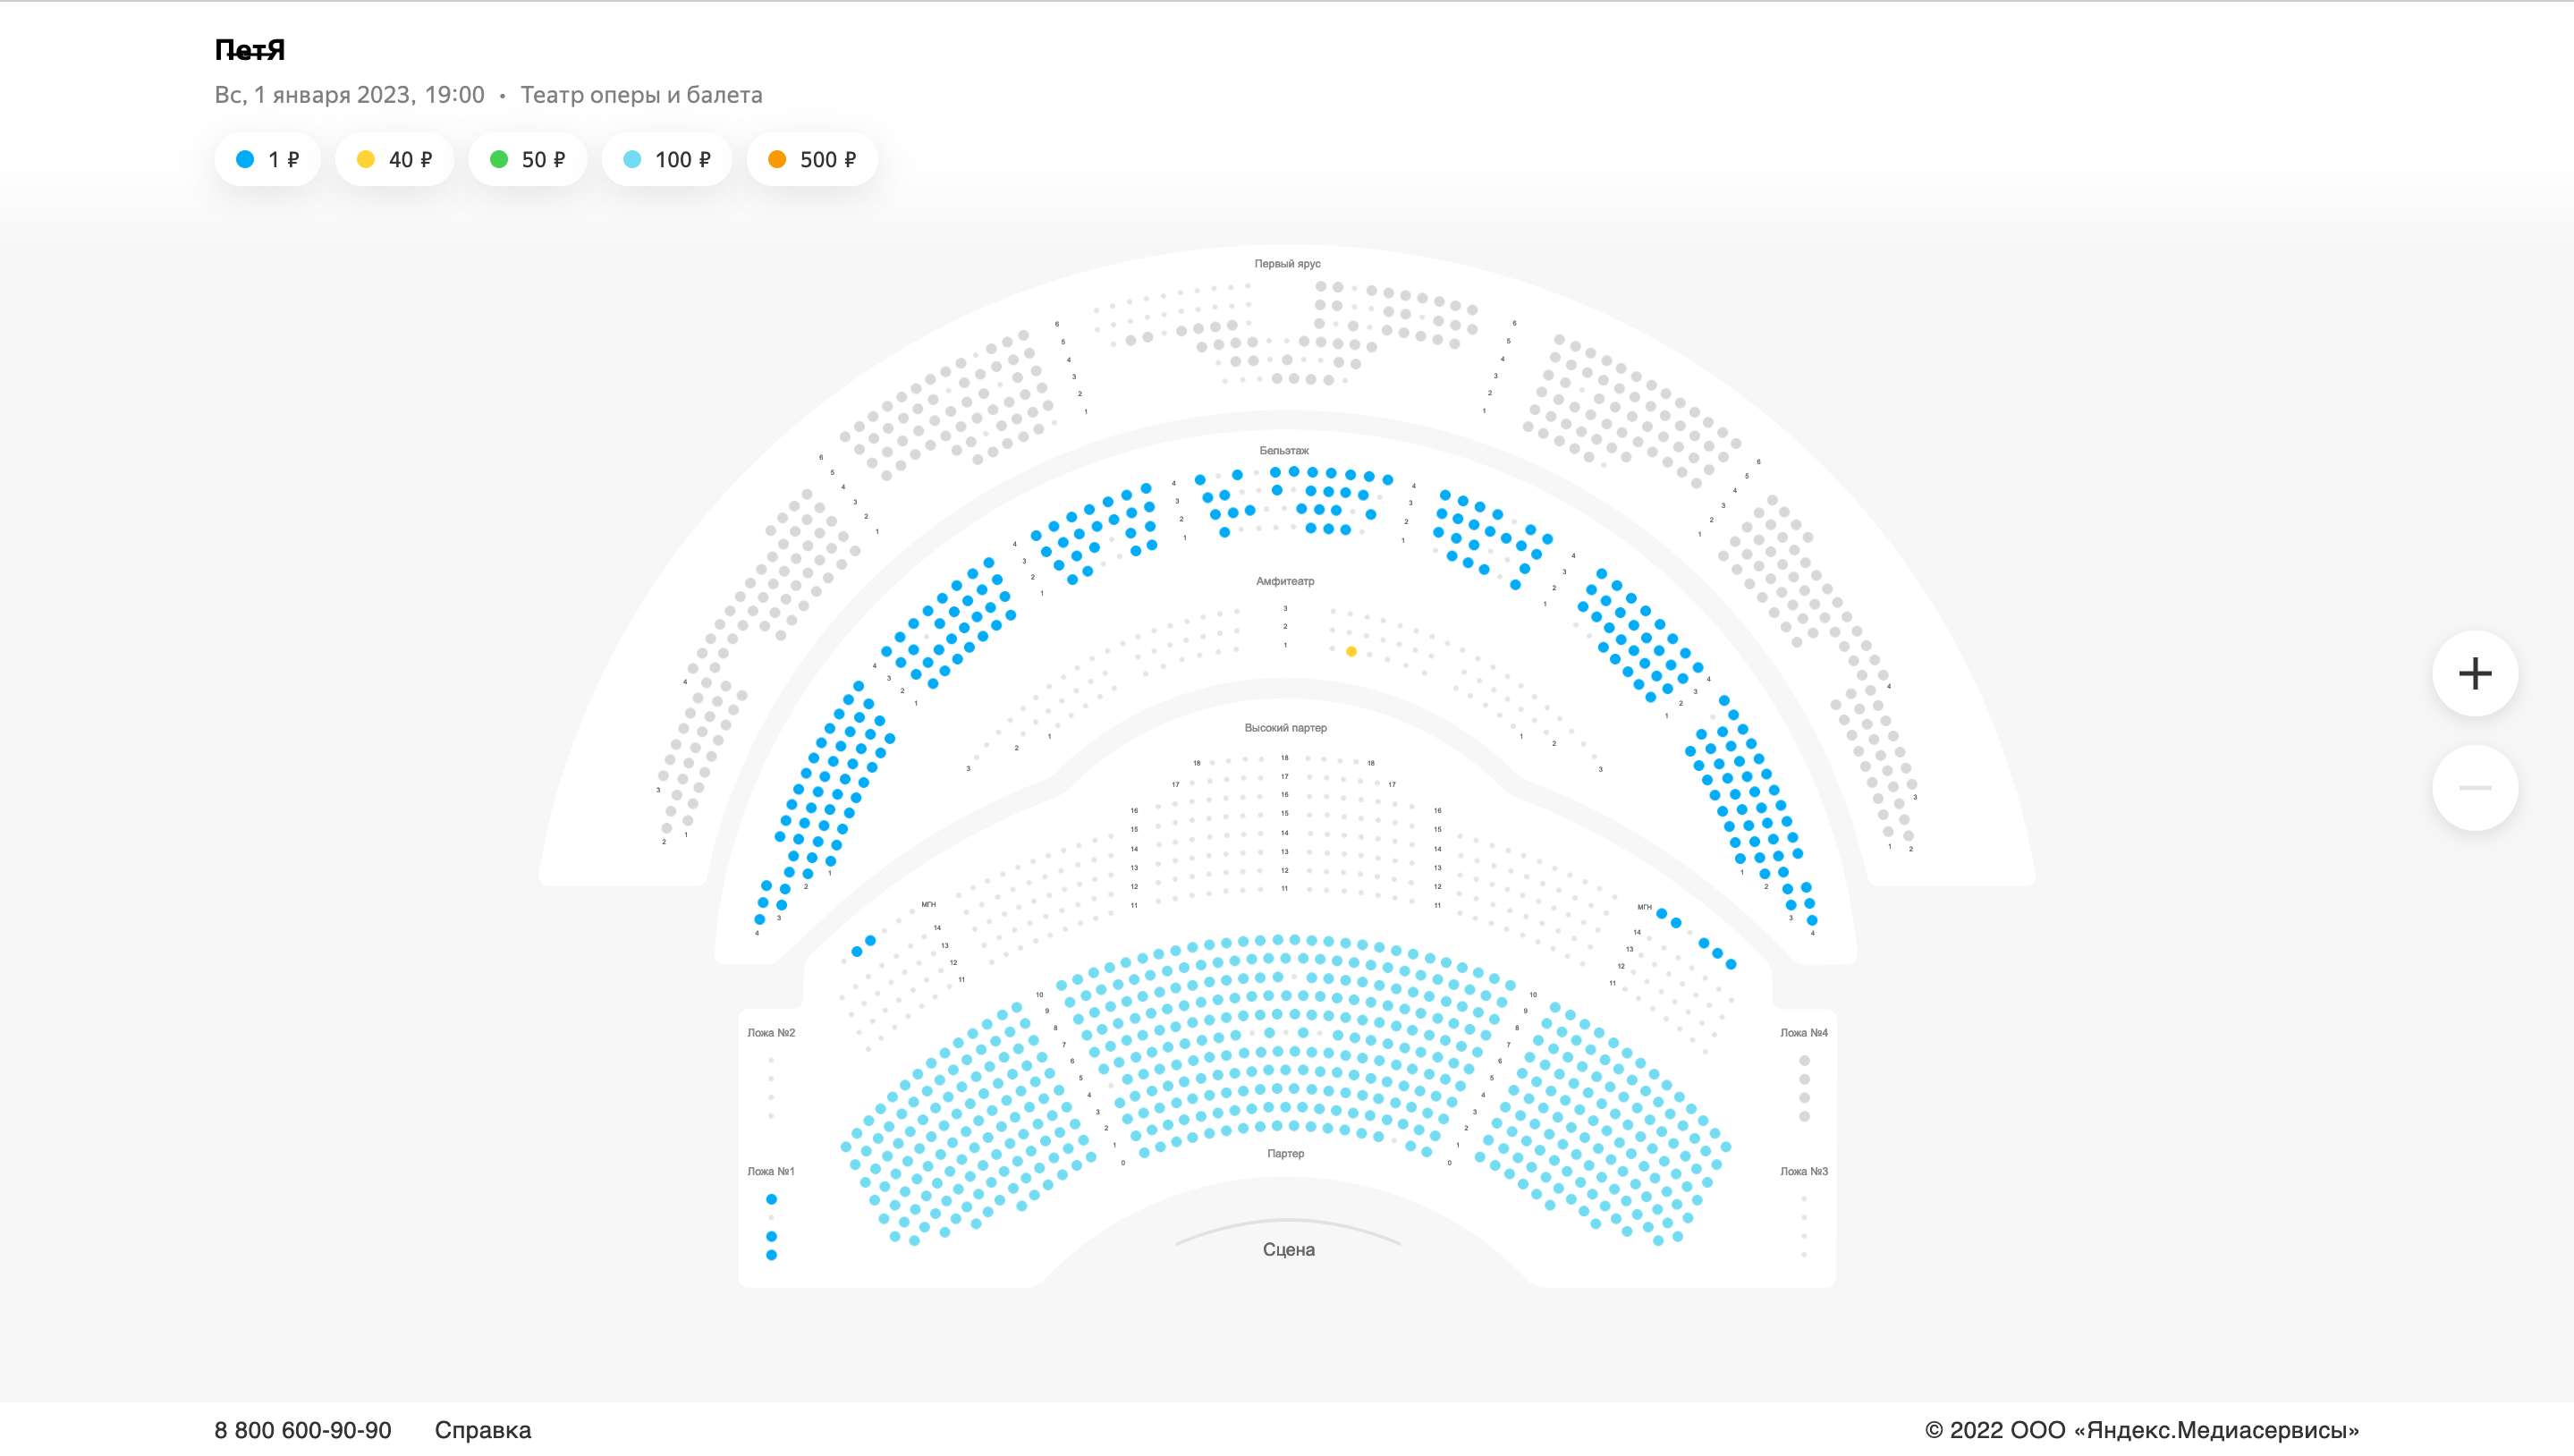Image resolution: width=2574 pixels, height=1456 pixels.
Task: Click the Сцена stage label
Action: pos(1288,1250)
